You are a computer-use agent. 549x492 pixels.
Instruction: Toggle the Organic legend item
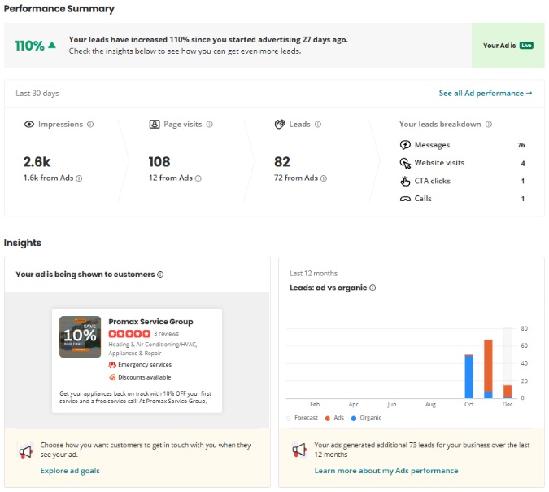366,418
